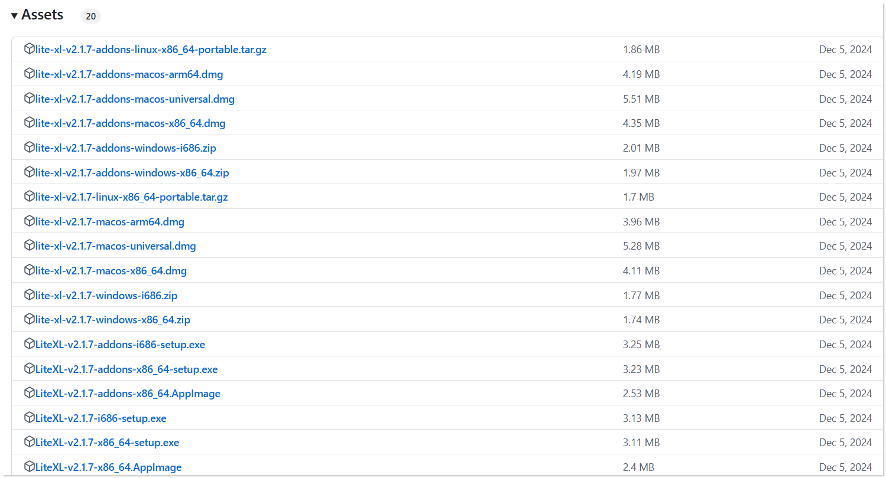
Task: Click the package icon beside lite-xl-v2.1.7-macos-universal.dmg
Action: tap(29, 245)
